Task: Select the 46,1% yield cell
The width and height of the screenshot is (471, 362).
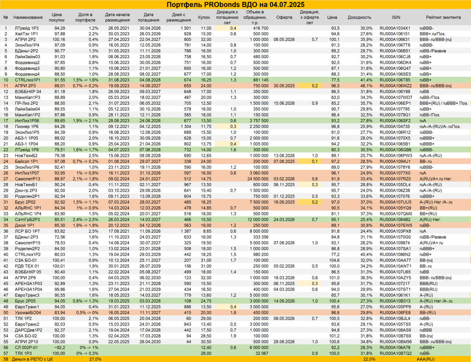Action: (366, 86)
